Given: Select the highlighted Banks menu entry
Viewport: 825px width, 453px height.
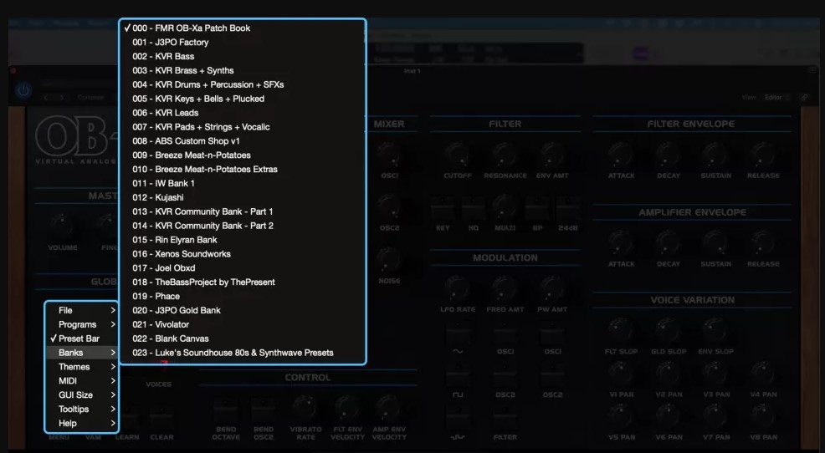Looking at the screenshot, I should tap(81, 353).
